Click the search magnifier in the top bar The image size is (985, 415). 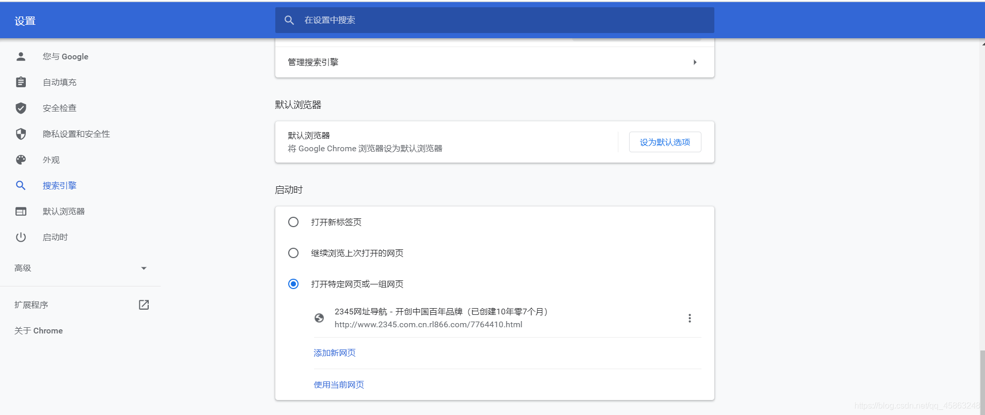[289, 20]
